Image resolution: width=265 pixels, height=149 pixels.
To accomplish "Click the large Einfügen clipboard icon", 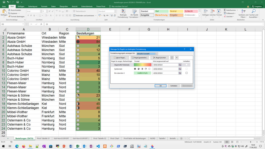I will click(x=4, y=12).
